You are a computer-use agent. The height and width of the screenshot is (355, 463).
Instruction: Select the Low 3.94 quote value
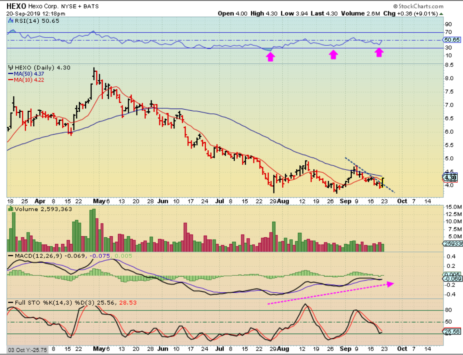(x=294, y=14)
